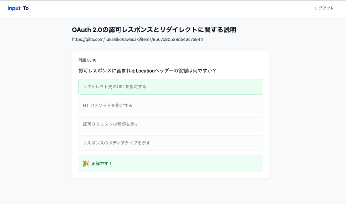
Task: Click the blue "input" logo word
Action: 14,8
